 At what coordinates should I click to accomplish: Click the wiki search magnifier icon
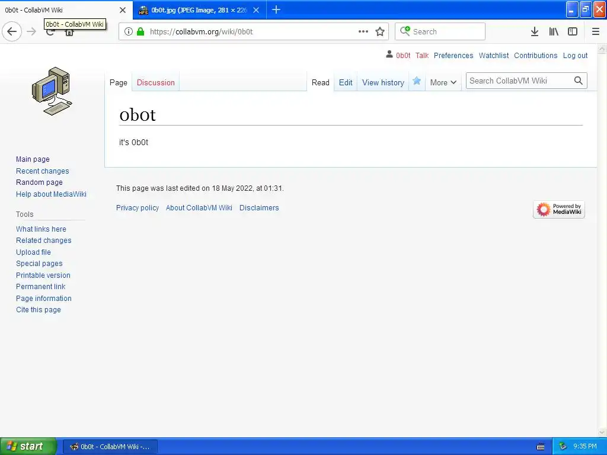[x=579, y=81]
